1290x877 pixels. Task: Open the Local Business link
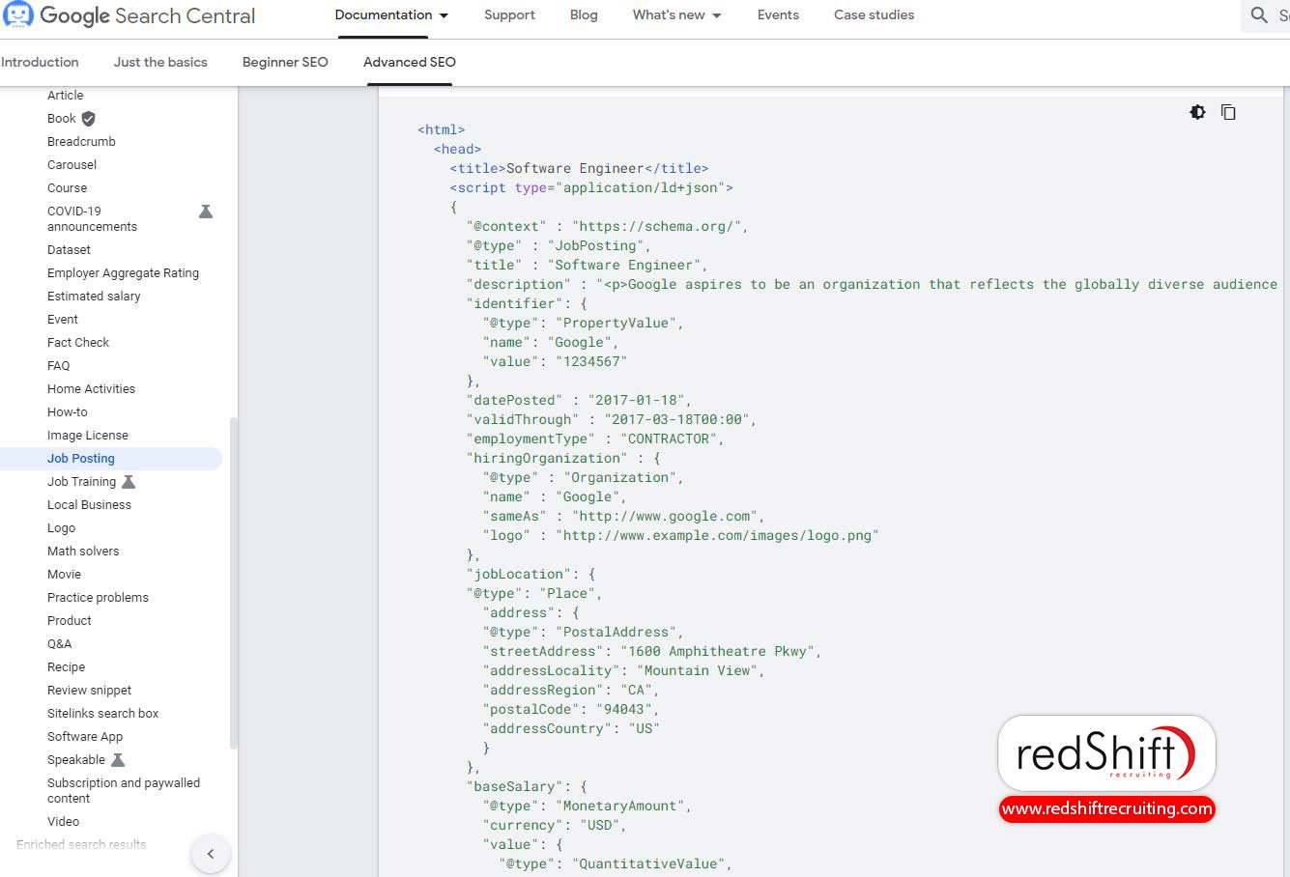(89, 505)
